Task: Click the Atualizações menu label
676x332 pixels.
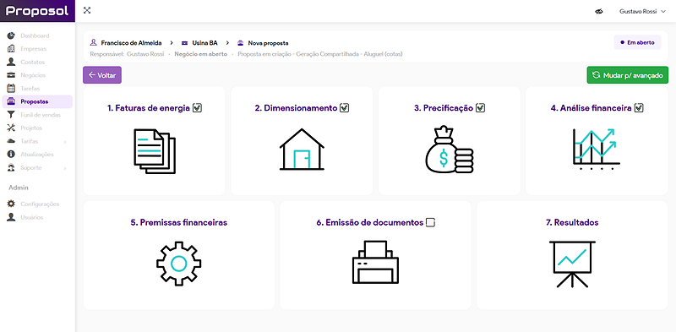Action: coord(37,155)
